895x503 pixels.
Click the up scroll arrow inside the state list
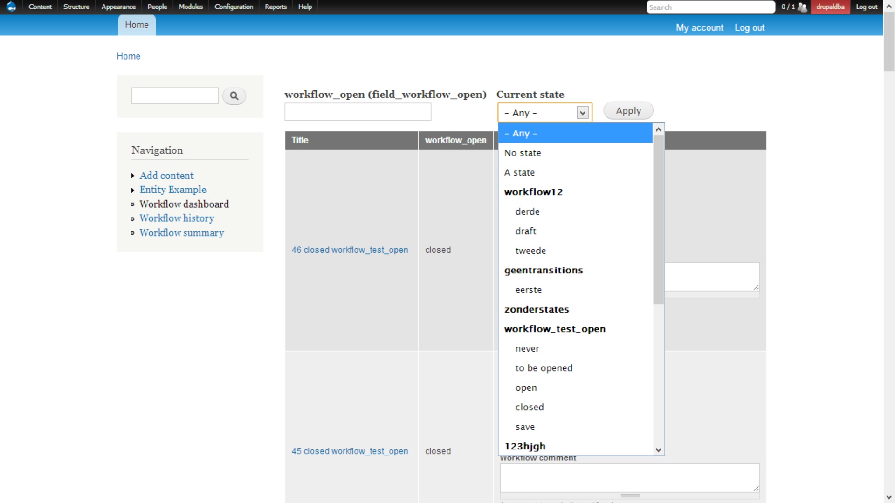click(658, 129)
